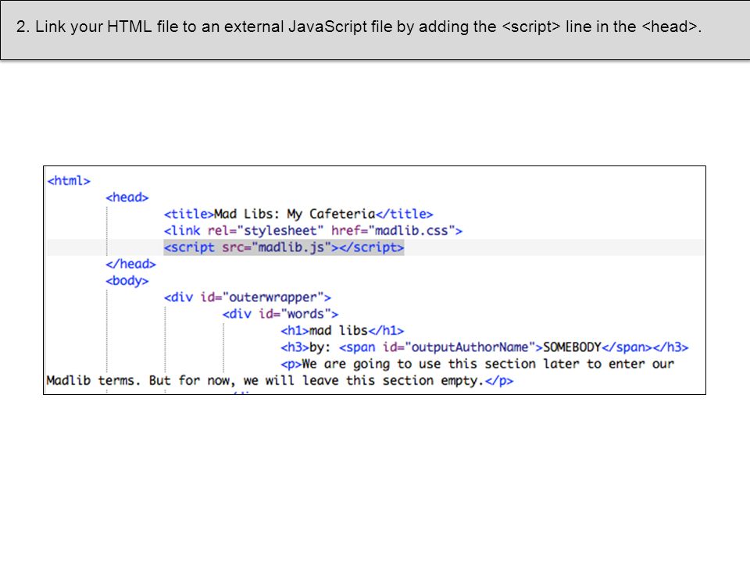Viewport: 750px width, 562px height.
Task: Click the paragraph line 'We are going to use'
Action: [x=477, y=365]
